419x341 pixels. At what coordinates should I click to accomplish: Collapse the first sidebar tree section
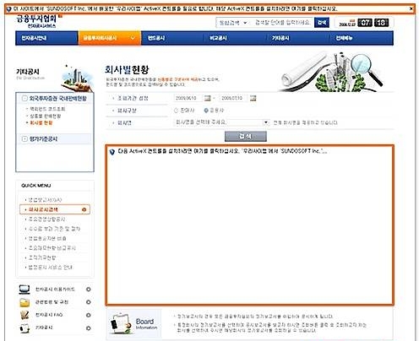[24, 98]
